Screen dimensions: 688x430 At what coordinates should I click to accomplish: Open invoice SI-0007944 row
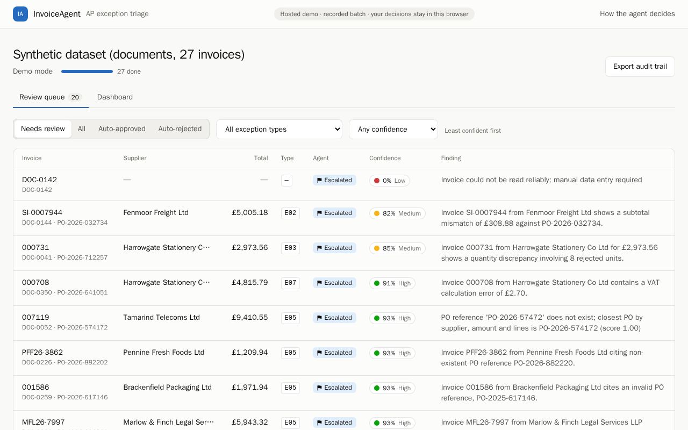(344, 218)
